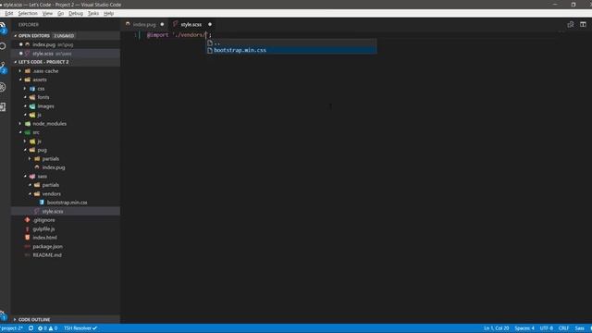The width and height of the screenshot is (592, 333).
Task: Click the @import line in editor
Action: coord(179,35)
